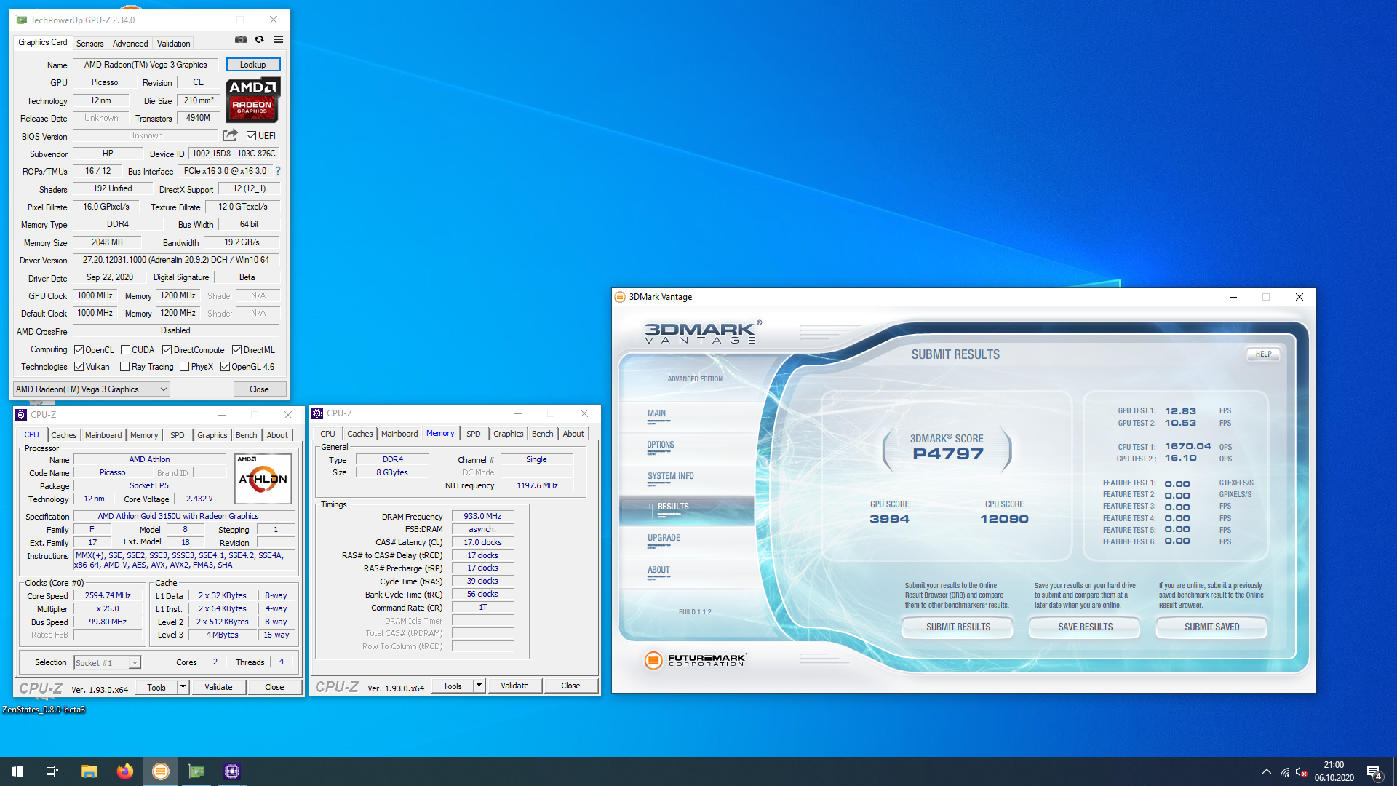Screen dimensions: 1397x786
Task: Launch Firefox from the taskbar
Action: (124, 771)
